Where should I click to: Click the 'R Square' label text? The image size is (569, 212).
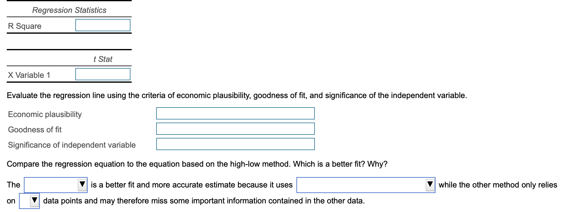click(x=25, y=26)
